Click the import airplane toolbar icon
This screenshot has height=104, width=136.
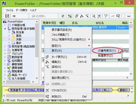pyautogui.click(x=94, y=16)
